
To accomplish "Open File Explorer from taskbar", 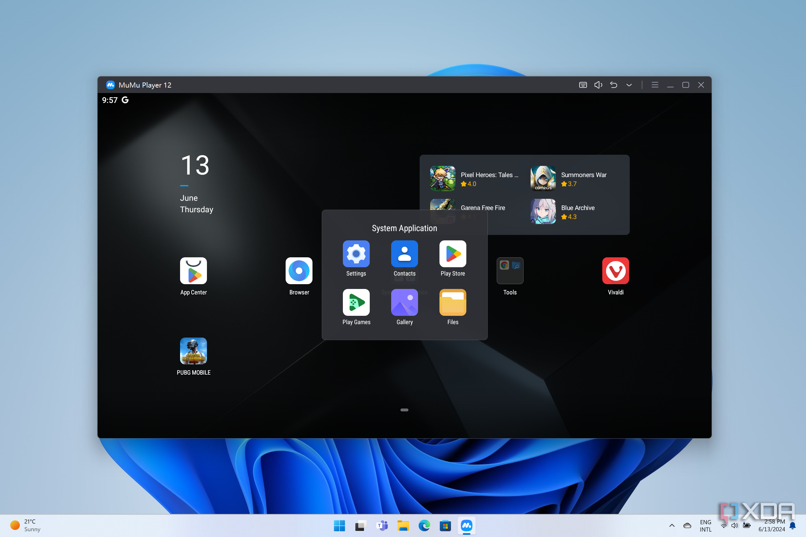I will 403,526.
